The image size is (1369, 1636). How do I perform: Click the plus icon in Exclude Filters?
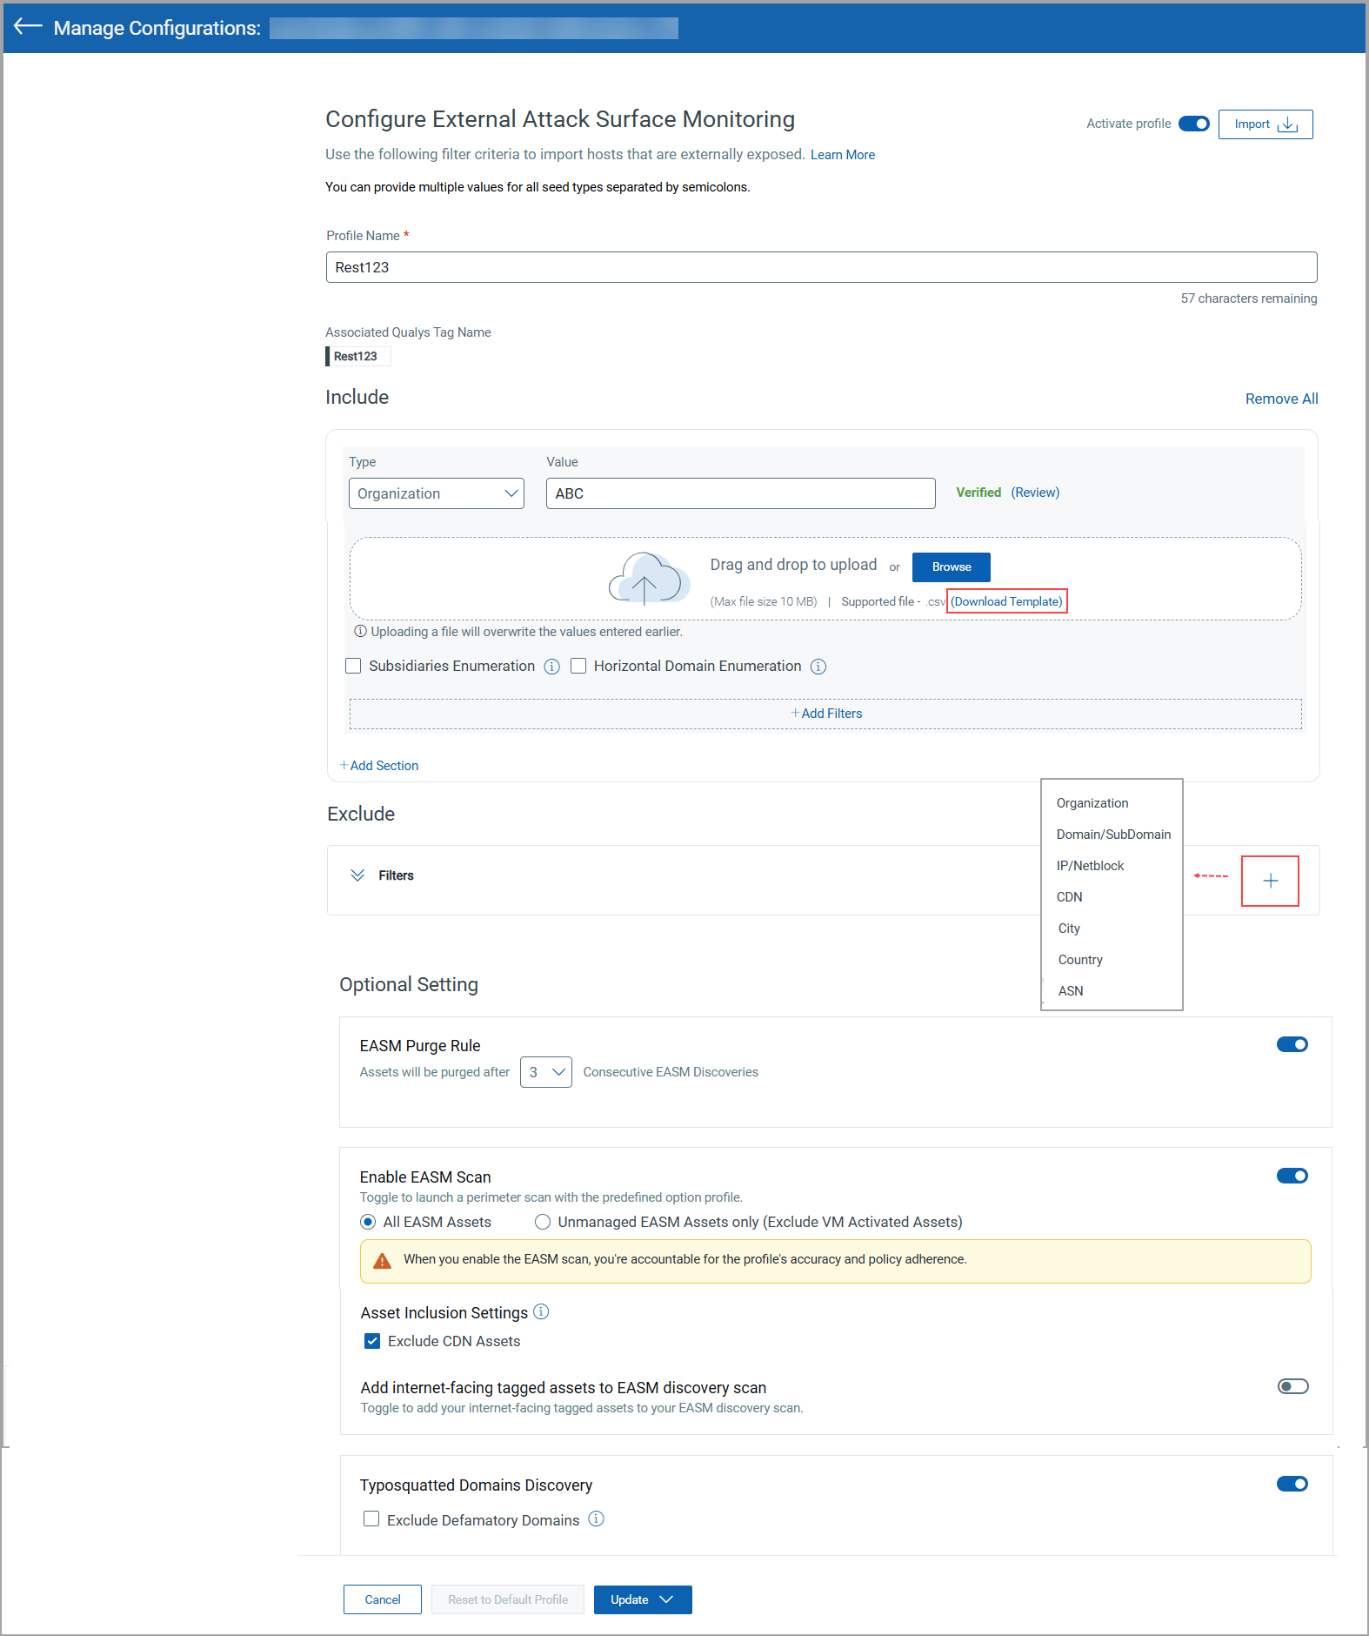click(x=1270, y=881)
